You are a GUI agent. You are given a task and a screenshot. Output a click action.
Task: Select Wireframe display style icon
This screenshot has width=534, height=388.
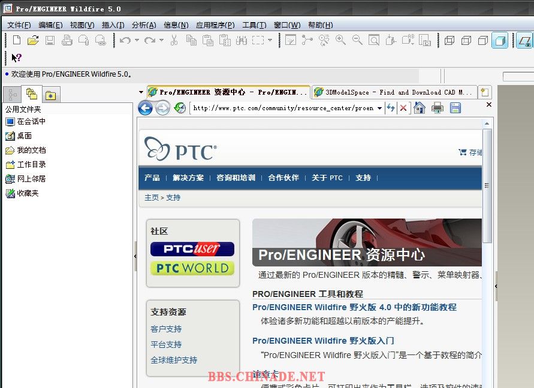[449, 41]
